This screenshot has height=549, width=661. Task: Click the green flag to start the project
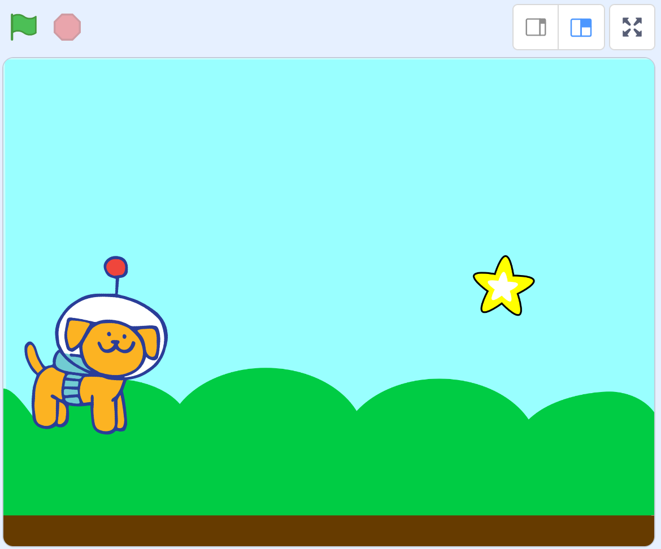pos(24,27)
